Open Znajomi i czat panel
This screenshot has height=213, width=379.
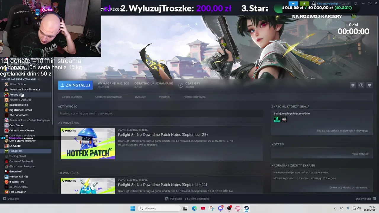coord(366,199)
